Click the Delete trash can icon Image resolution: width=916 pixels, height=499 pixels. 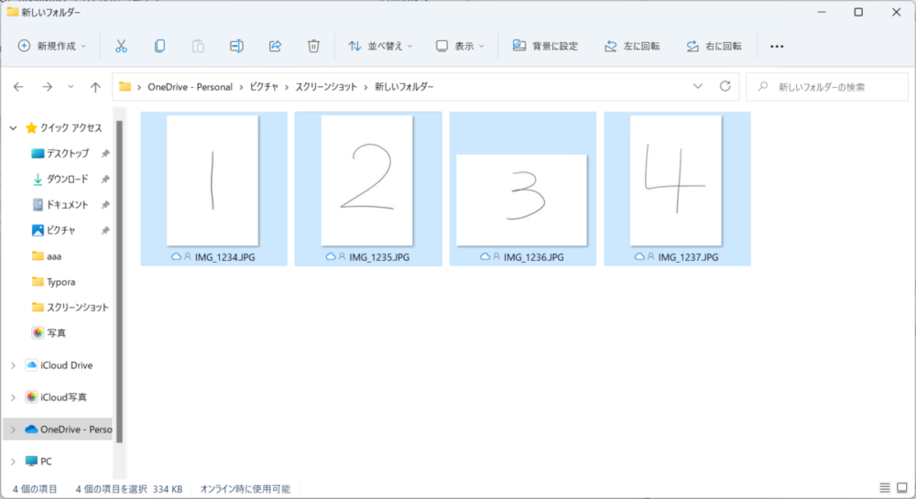(x=313, y=46)
